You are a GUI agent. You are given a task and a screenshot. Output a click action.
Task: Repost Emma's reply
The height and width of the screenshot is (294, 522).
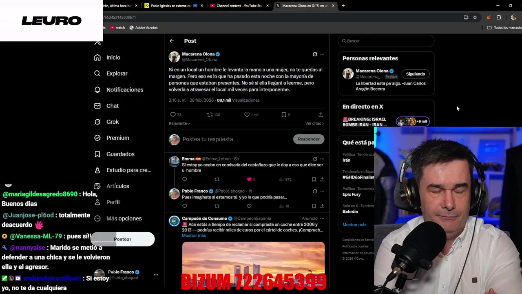pos(217,179)
